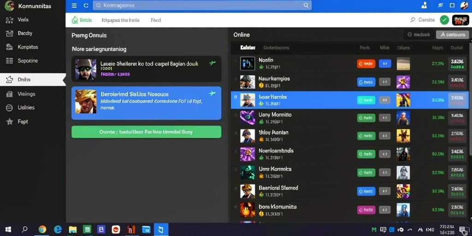This screenshot has width=472, height=236.
Task: Focus the top search field
Action: point(202,6)
